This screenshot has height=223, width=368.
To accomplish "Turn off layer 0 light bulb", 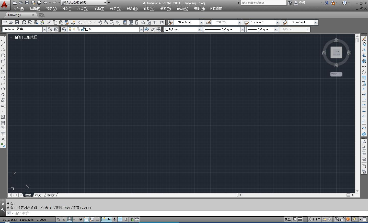I will tap(70, 29).
